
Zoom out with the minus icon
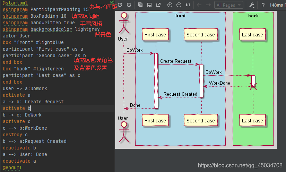179,5
